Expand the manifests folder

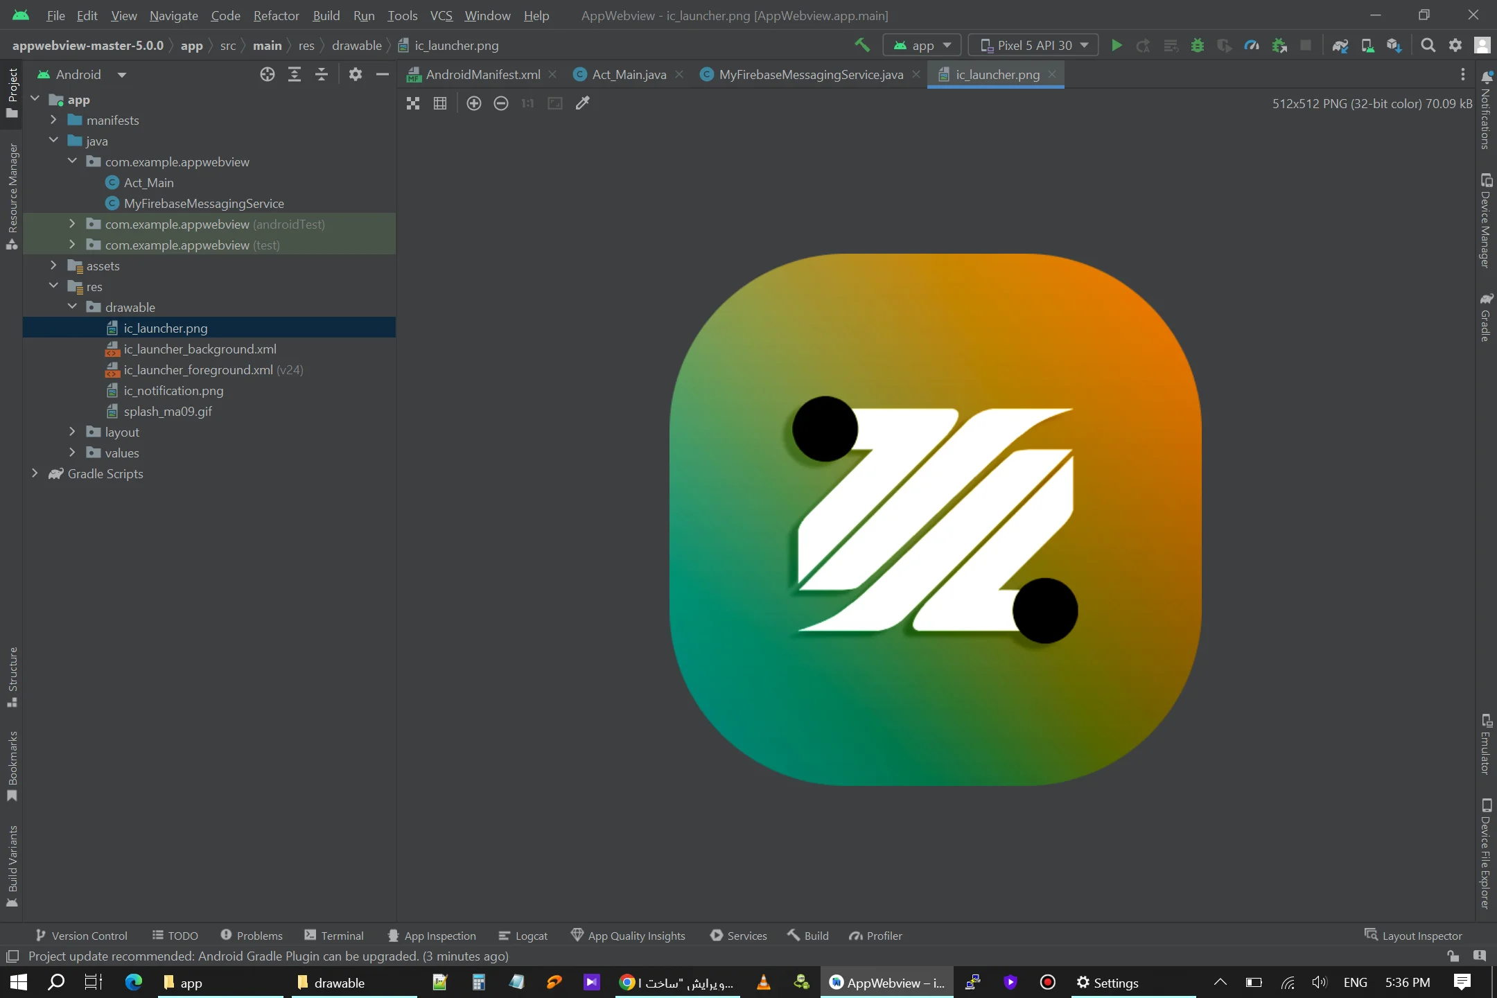click(x=53, y=120)
